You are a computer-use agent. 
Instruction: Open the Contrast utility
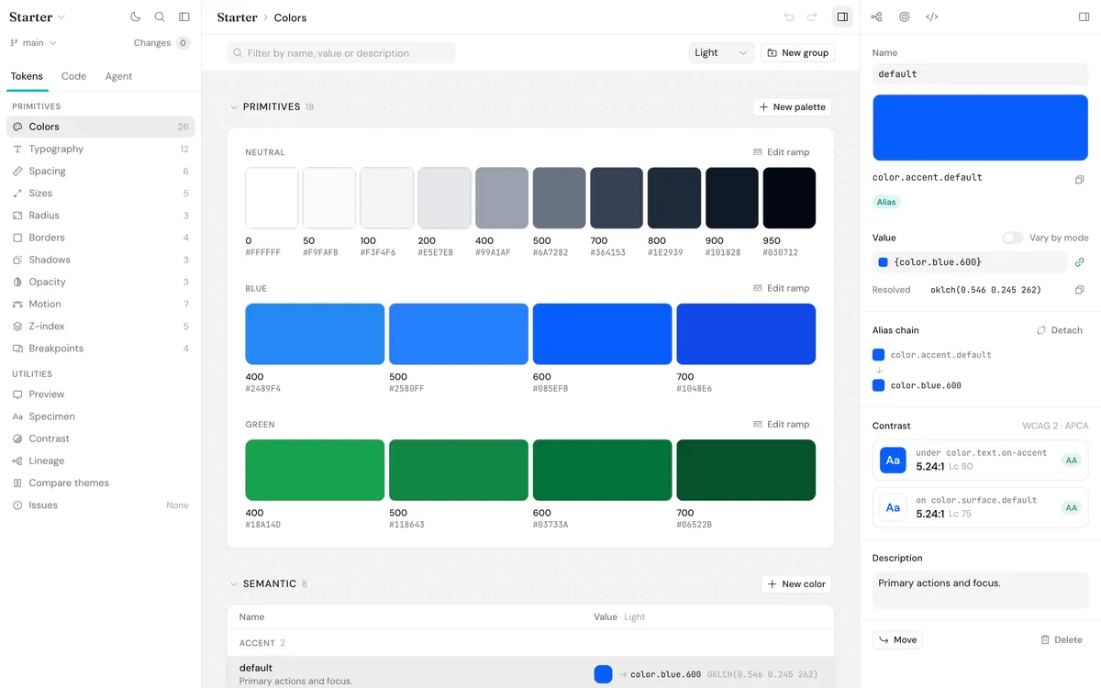click(101, 438)
